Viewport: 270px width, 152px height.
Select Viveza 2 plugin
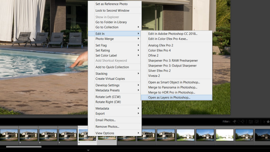point(176,76)
